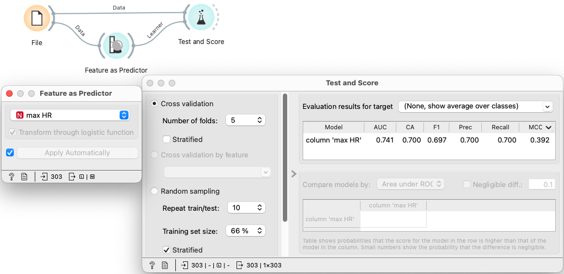This screenshot has height=274, width=564.
Task: Click the File widget node icon
Action: point(36,18)
